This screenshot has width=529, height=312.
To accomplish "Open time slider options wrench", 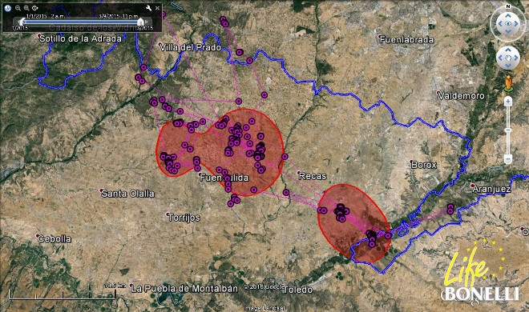I will pyautogui.click(x=148, y=8).
